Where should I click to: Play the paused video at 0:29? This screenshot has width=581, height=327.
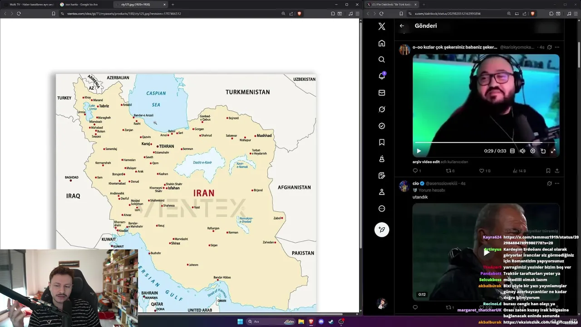[419, 151]
